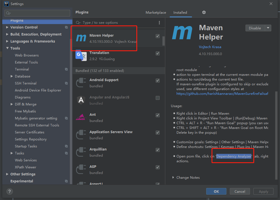Click the project-level icon beside Mybatis generator setting
280x200 pixels.
point(66,118)
